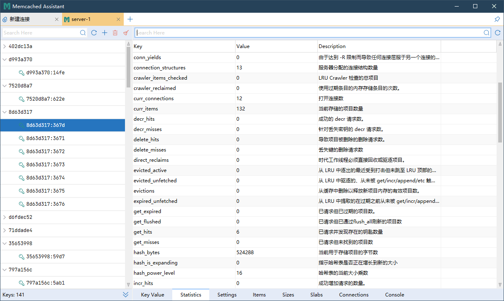Expand the 402dc13a group
Viewport: 504px width, 301px height.
tap(5, 46)
